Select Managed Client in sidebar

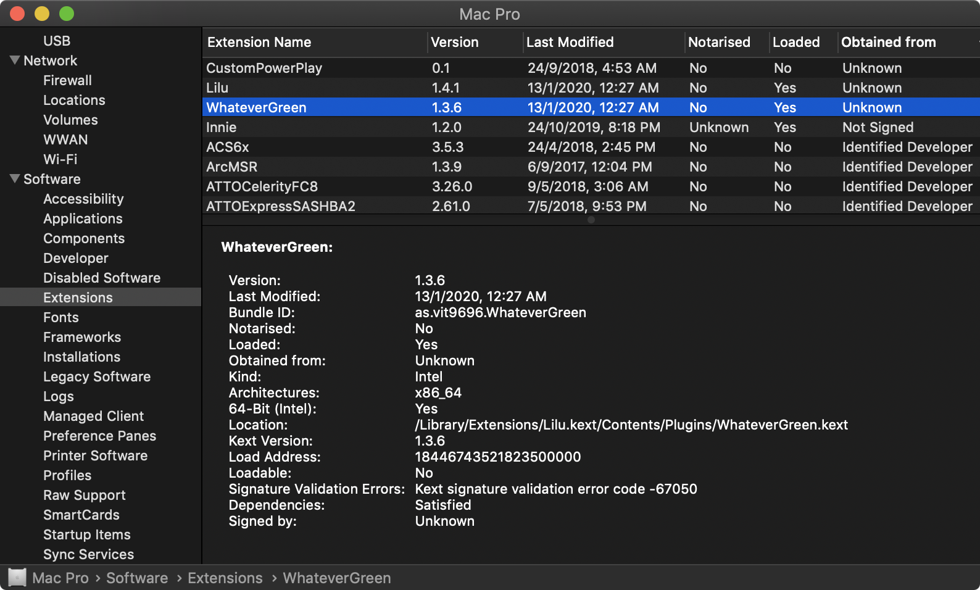pos(93,416)
